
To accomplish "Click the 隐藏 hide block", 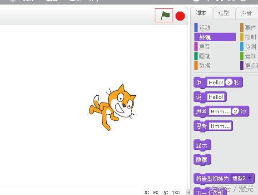I will point(202,160).
